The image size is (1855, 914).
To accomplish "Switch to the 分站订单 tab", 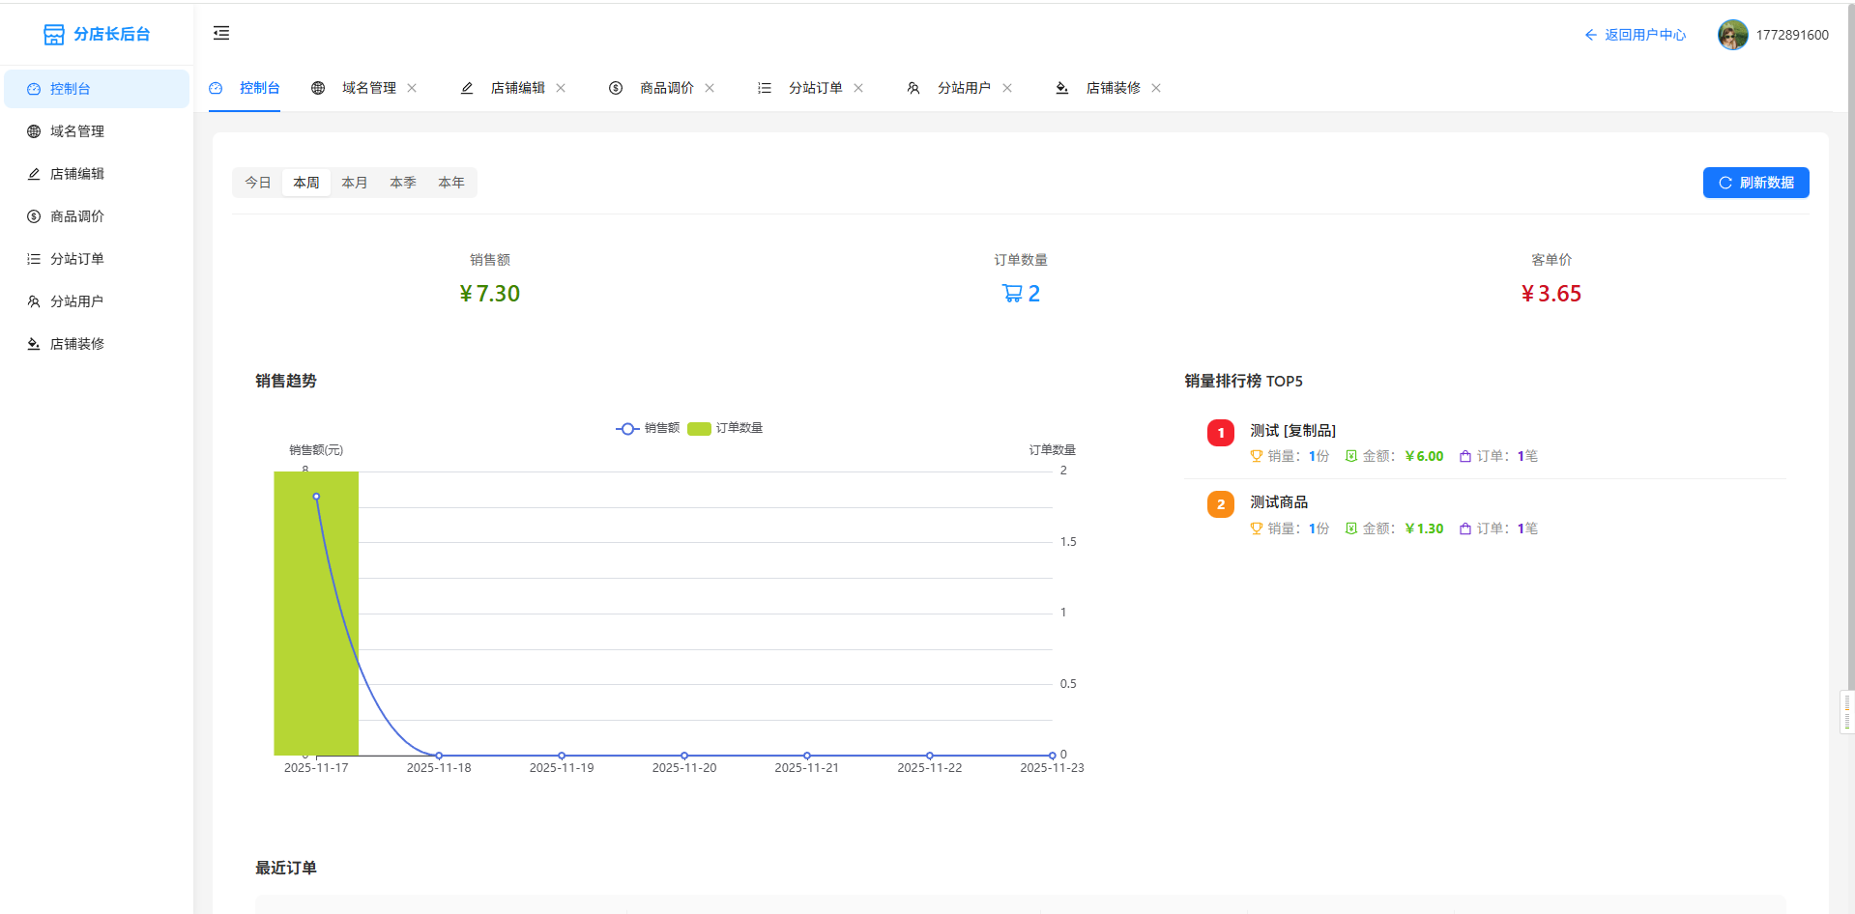I will [815, 88].
